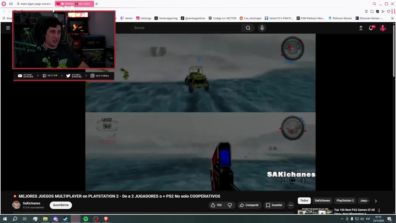Open the SaKichanes channel name link
The image size is (396, 223).
[32, 203]
